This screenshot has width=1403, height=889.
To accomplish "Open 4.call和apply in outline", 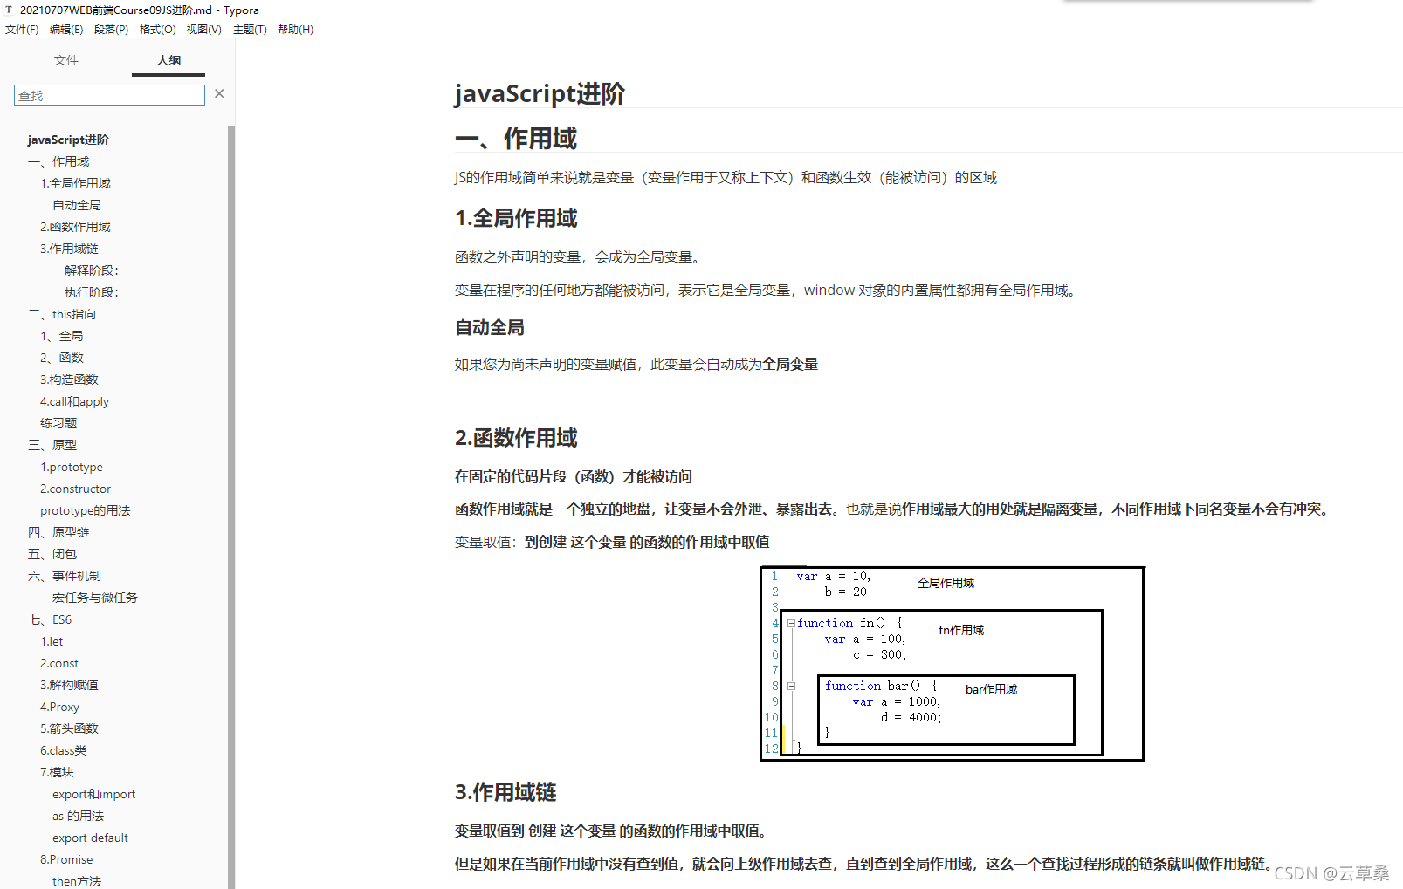I will (x=74, y=401).
